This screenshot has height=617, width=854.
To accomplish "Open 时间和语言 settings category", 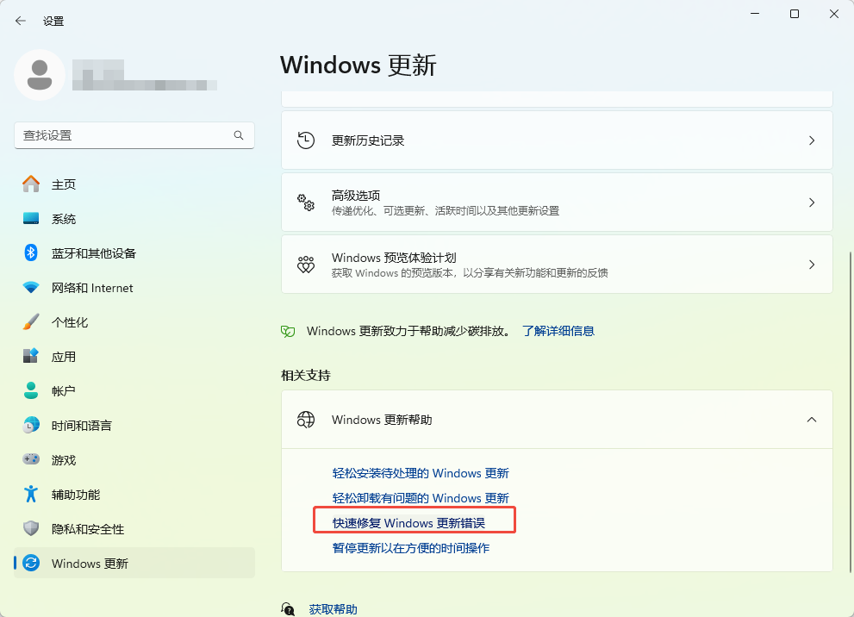I will [x=134, y=426].
